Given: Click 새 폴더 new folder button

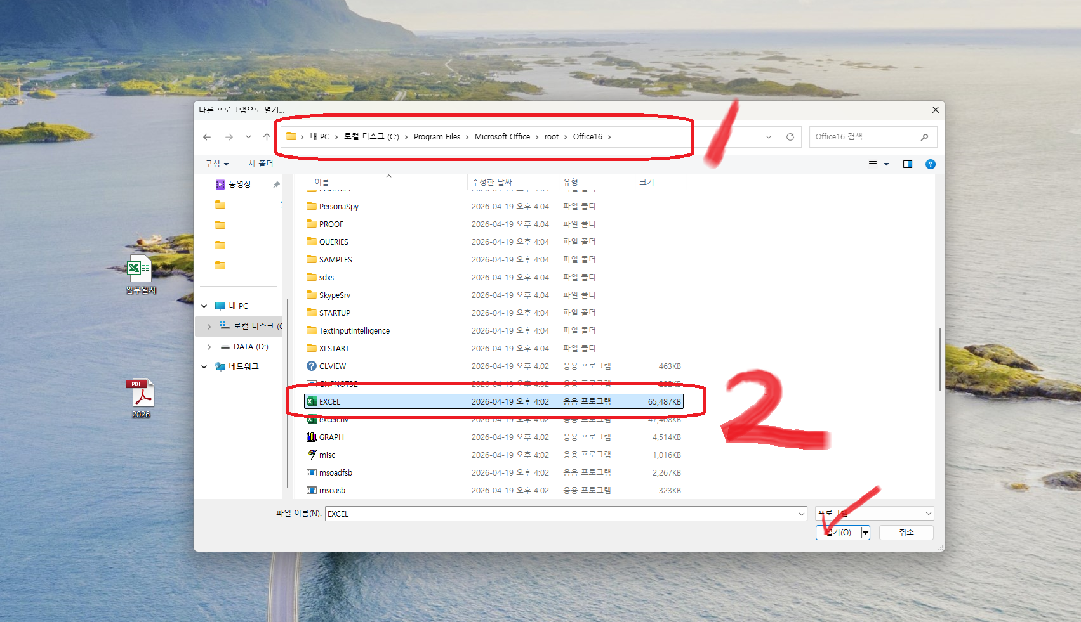Looking at the screenshot, I should (x=260, y=164).
